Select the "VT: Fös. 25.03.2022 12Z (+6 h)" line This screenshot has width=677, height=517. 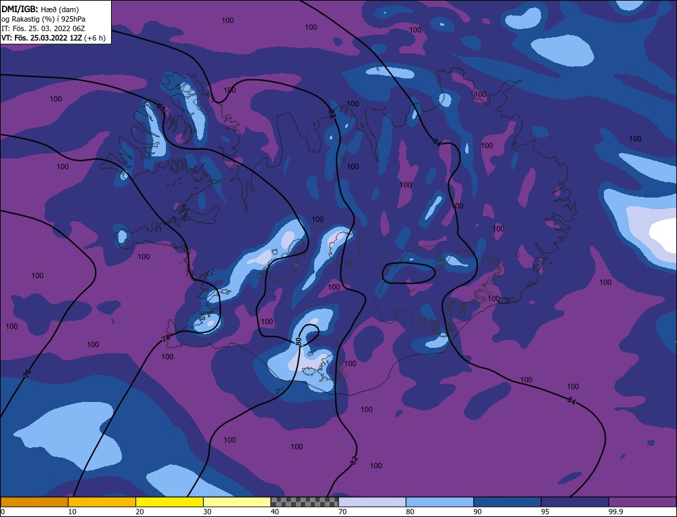click(x=53, y=38)
